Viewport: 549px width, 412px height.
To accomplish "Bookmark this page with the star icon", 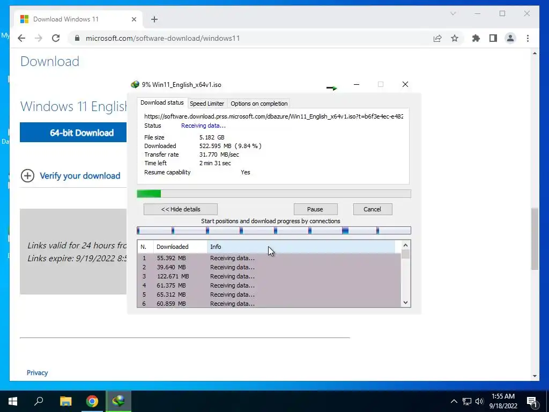I will [x=455, y=38].
